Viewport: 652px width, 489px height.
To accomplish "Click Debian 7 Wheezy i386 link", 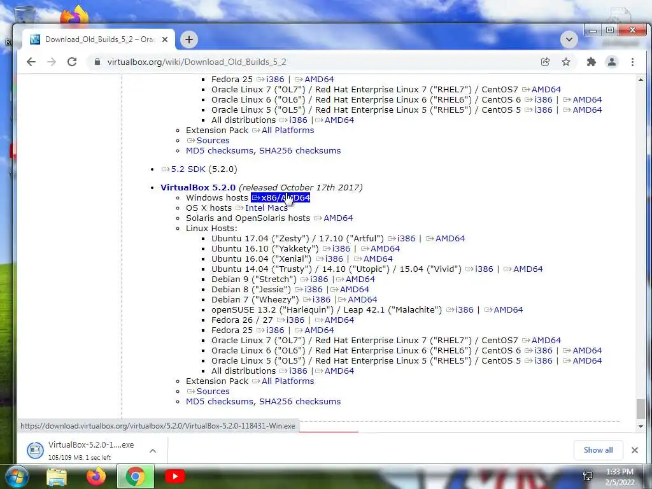I will coord(317,299).
